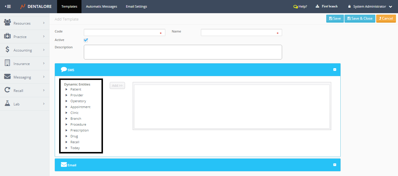The height and width of the screenshot is (176, 398).
Task: Open Messaging via envelope icon
Action: tap(7, 77)
